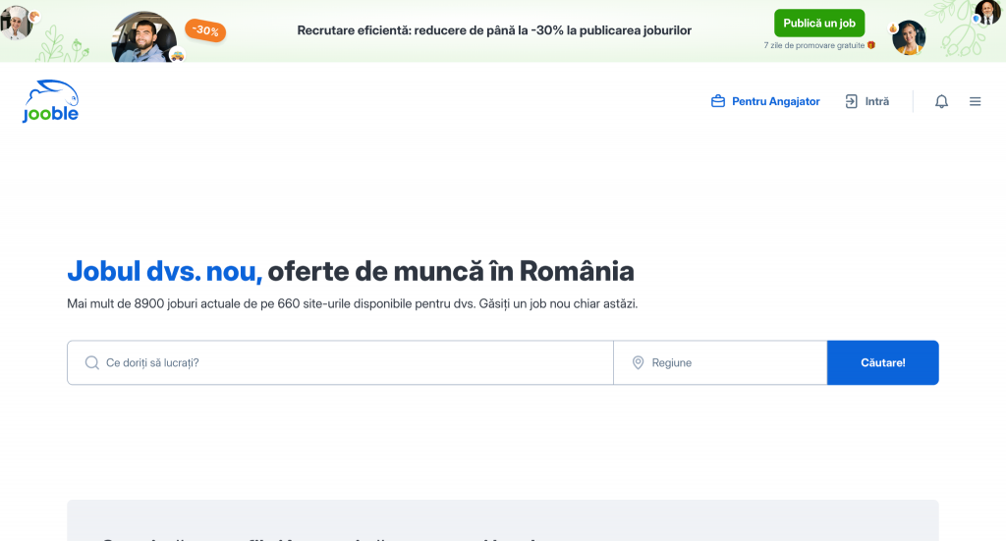Click '7 zile de promovare gratuite' text
The width and height of the screenshot is (1006, 541).
[x=813, y=45]
